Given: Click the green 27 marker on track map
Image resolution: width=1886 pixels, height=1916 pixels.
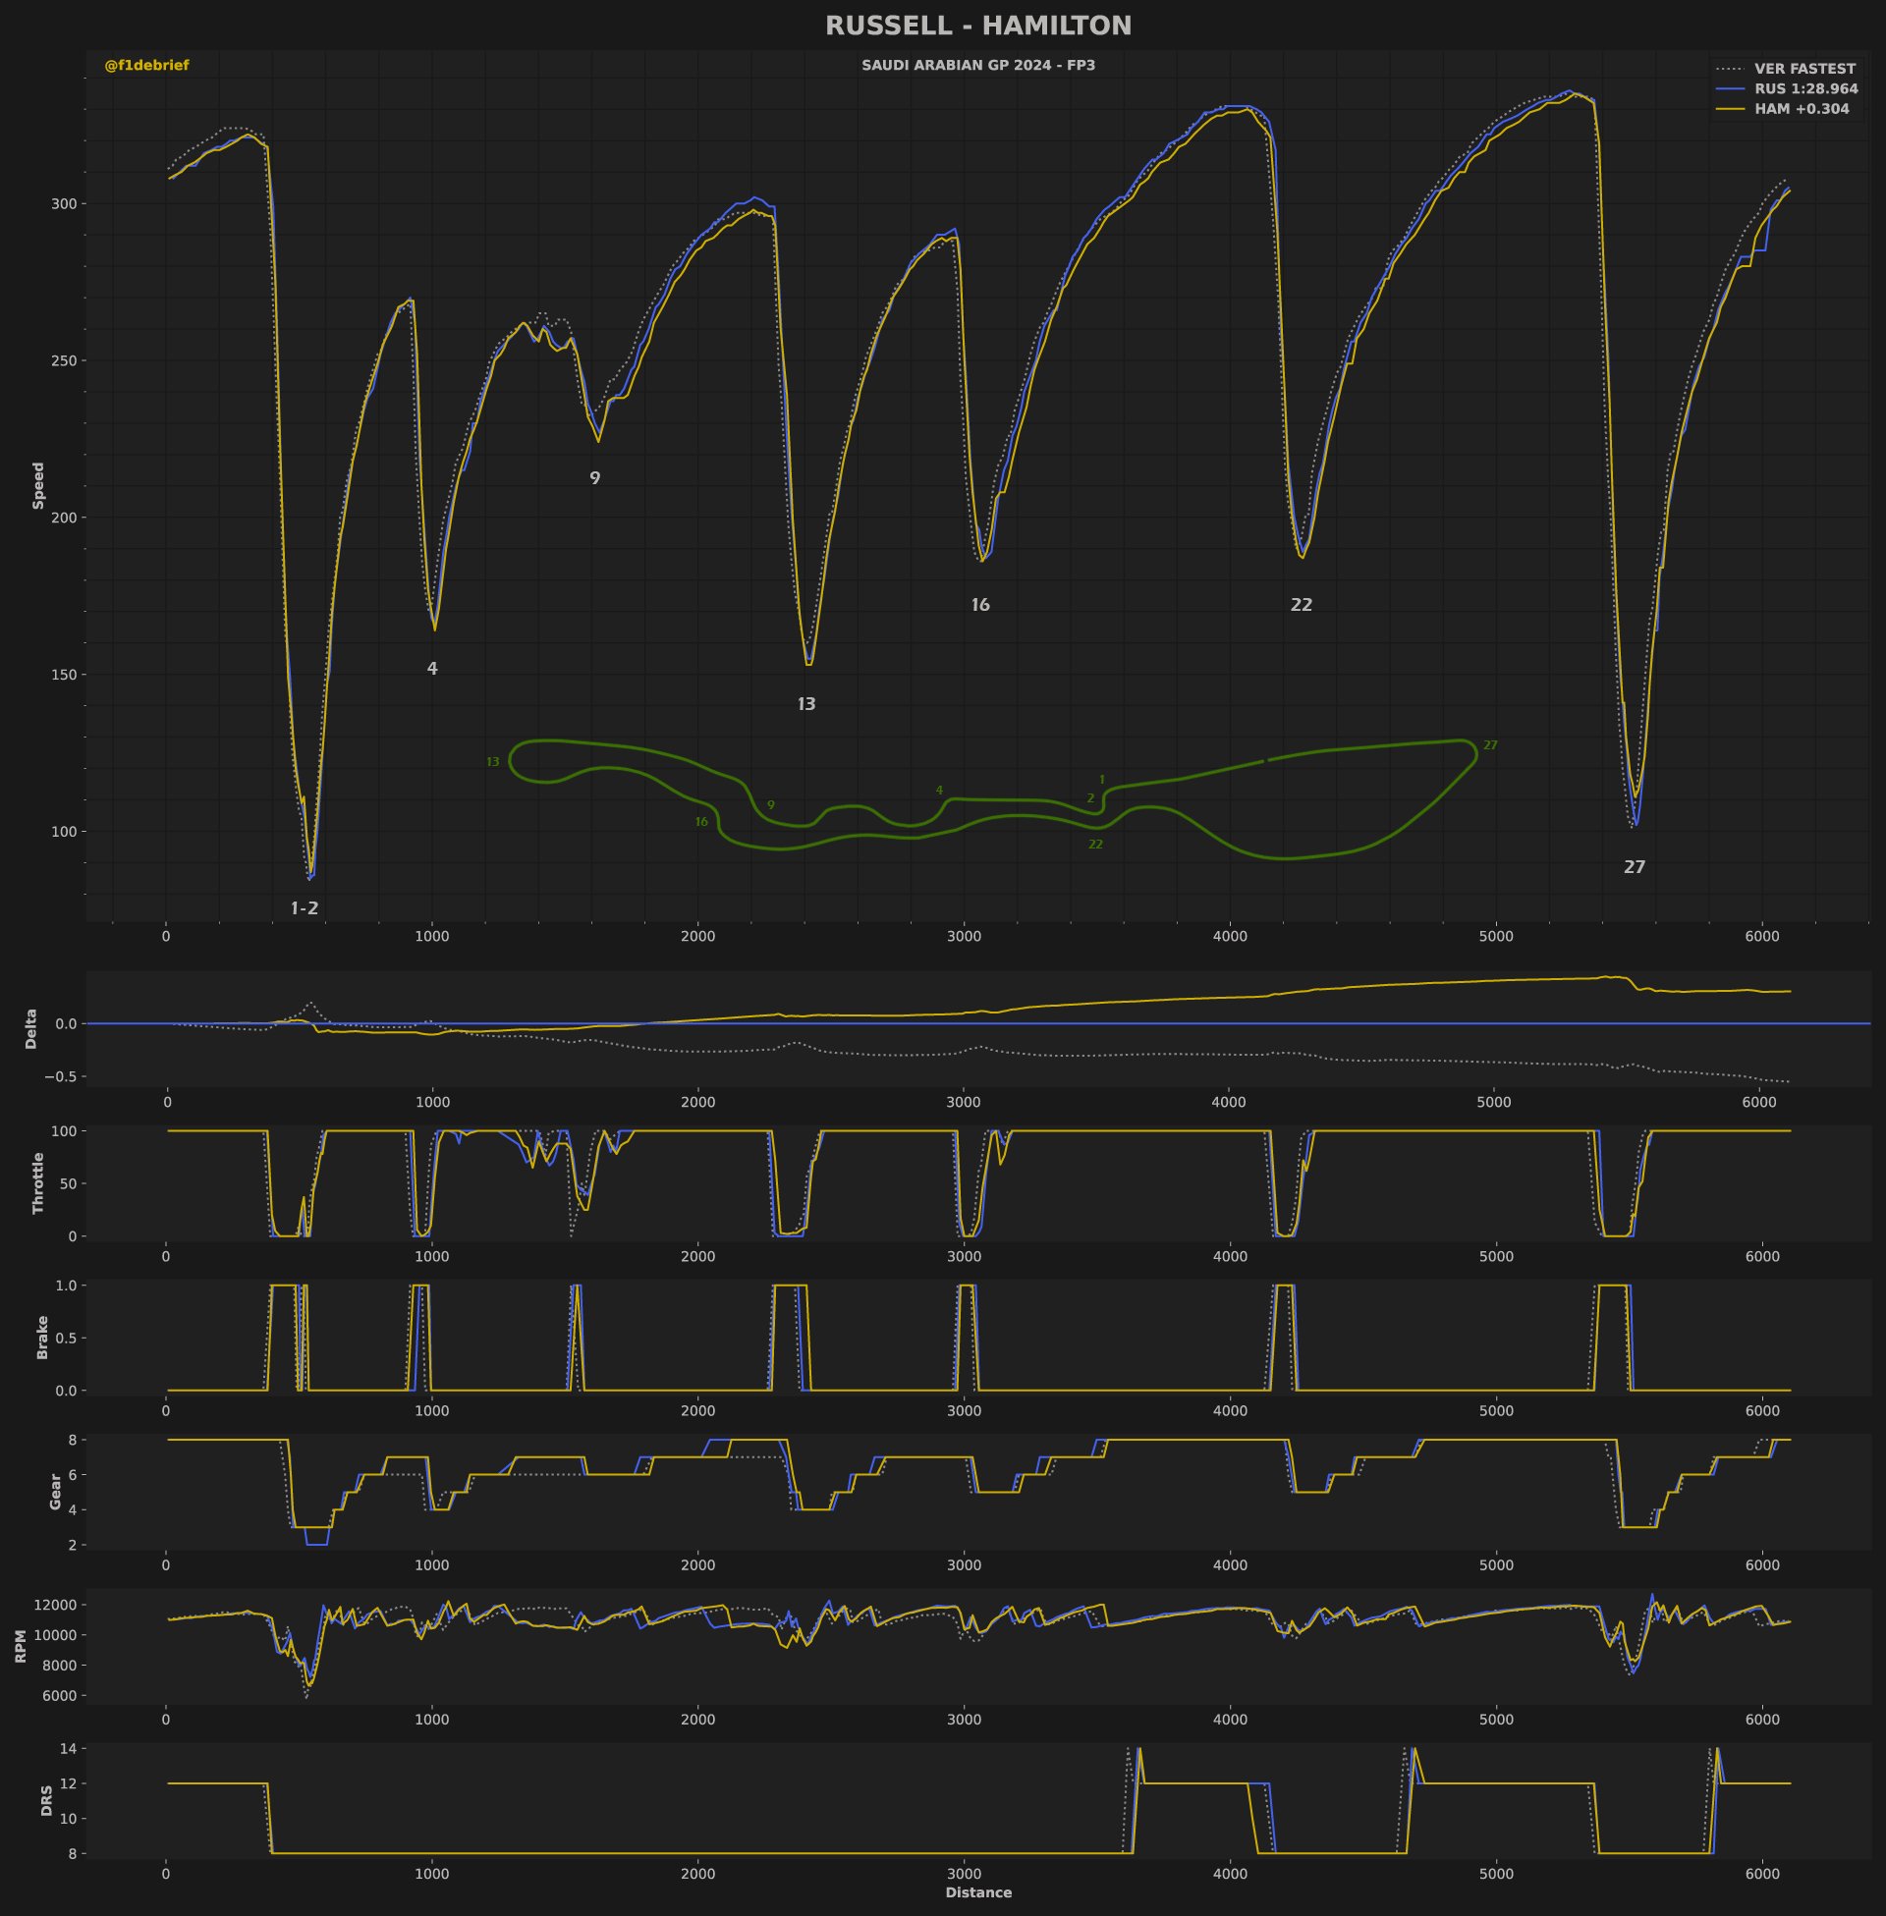Looking at the screenshot, I should [1490, 745].
